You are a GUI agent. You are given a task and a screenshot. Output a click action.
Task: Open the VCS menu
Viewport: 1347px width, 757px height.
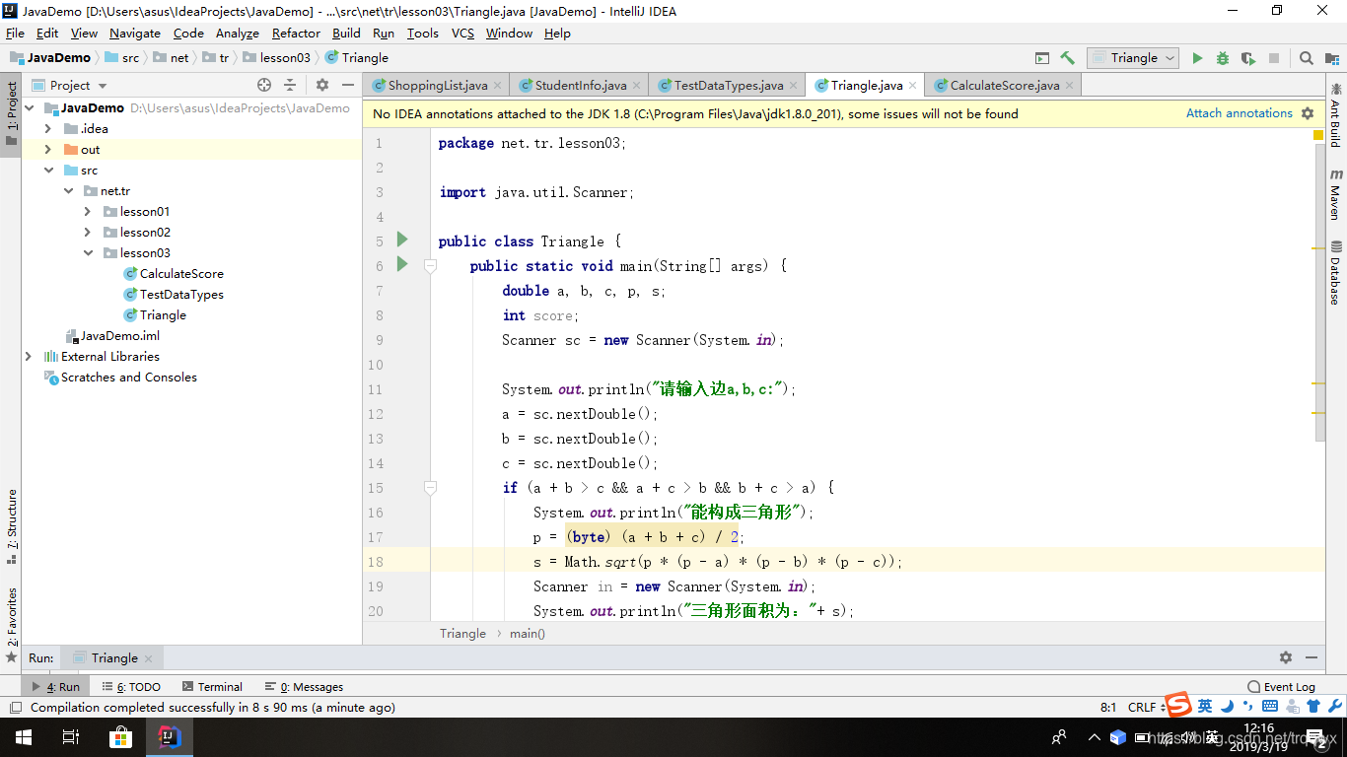(x=462, y=34)
